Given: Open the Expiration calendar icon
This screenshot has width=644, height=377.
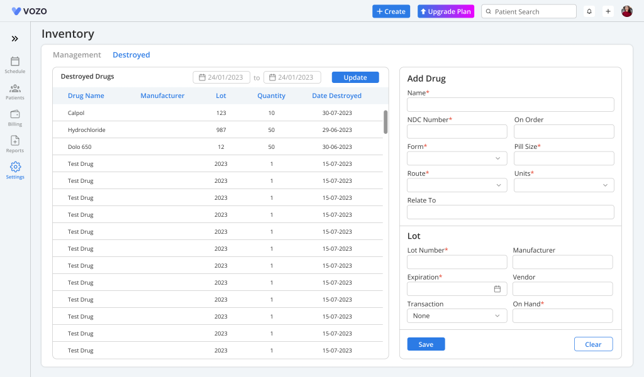Looking at the screenshot, I should 497,289.
